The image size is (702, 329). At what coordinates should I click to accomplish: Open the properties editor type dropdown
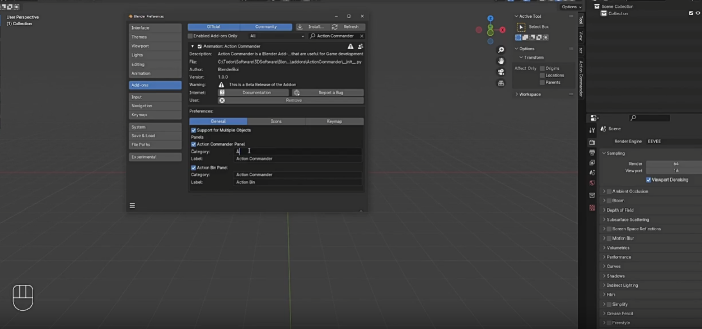pos(594,118)
